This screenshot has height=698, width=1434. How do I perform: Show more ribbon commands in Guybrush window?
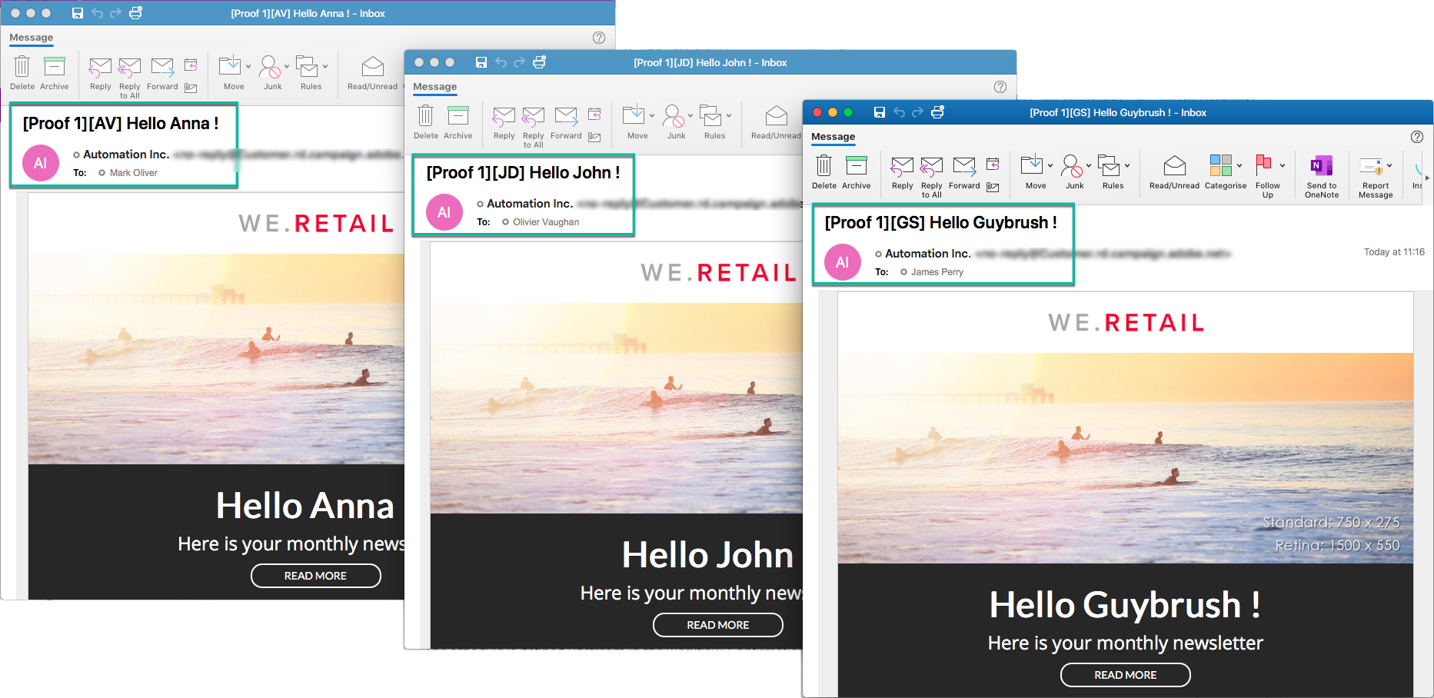1427,178
